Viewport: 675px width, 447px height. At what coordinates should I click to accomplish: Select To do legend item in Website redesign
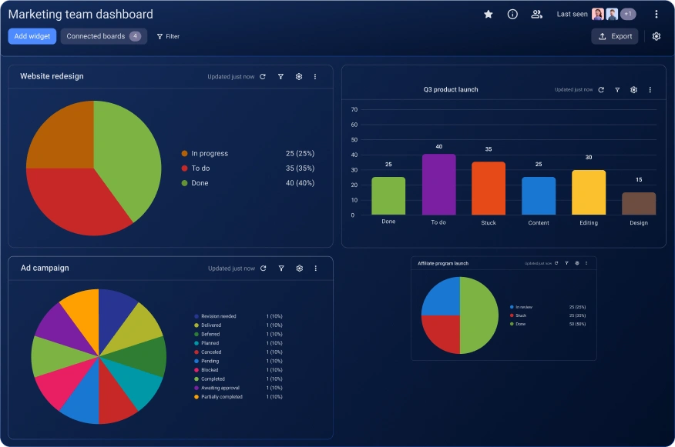point(247,168)
